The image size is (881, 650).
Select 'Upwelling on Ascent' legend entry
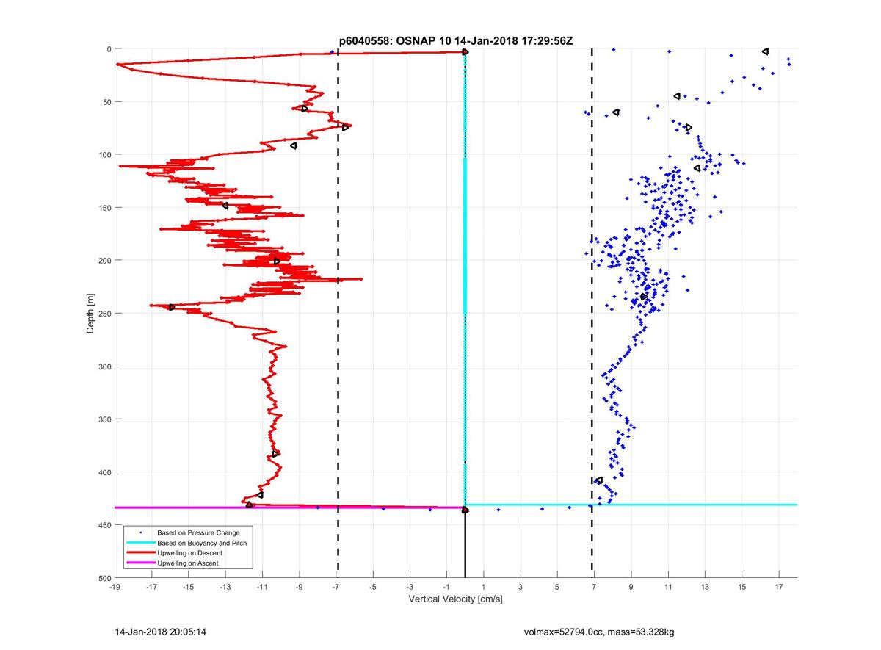click(x=188, y=563)
